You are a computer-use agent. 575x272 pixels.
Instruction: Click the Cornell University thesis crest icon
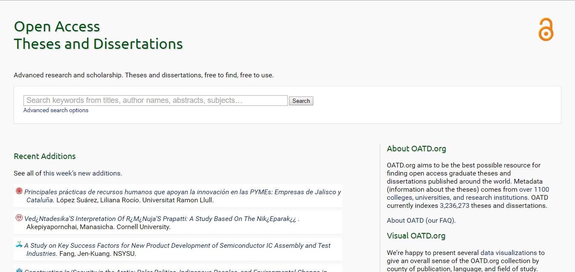coord(19,218)
